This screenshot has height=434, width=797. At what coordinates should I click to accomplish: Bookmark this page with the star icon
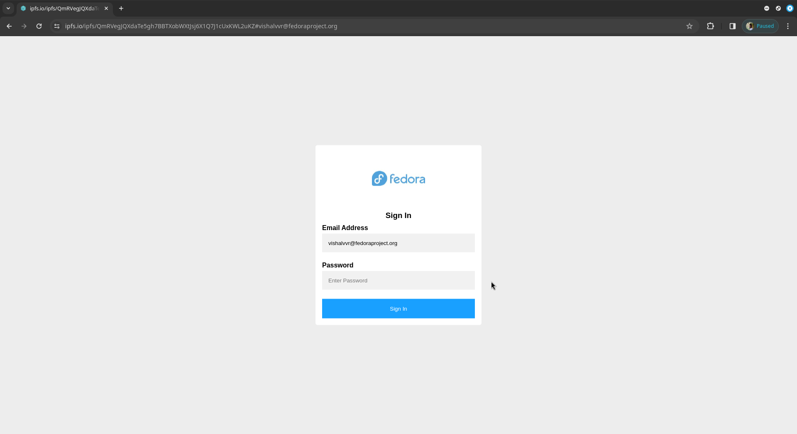[689, 26]
